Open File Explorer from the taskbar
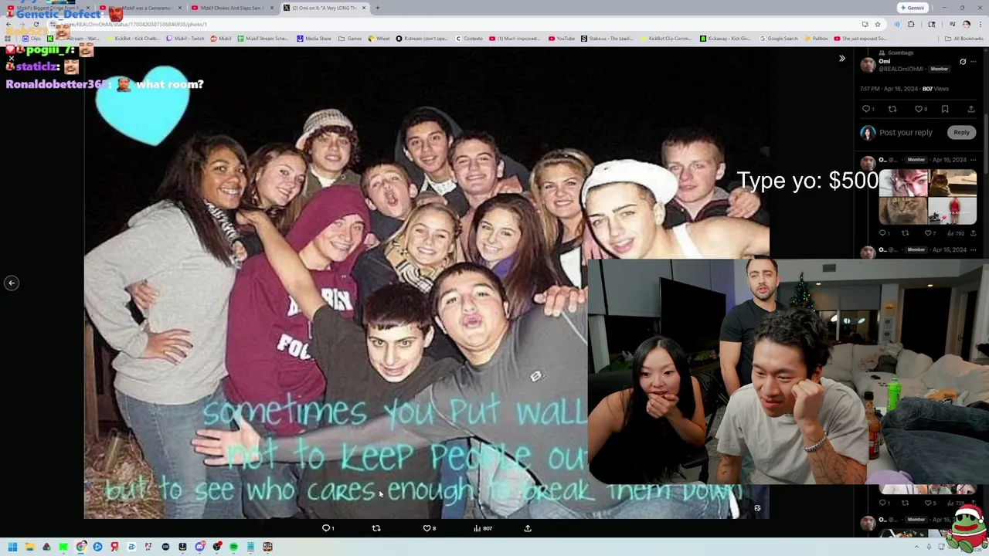Image resolution: width=989 pixels, height=556 pixels. [29, 547]
